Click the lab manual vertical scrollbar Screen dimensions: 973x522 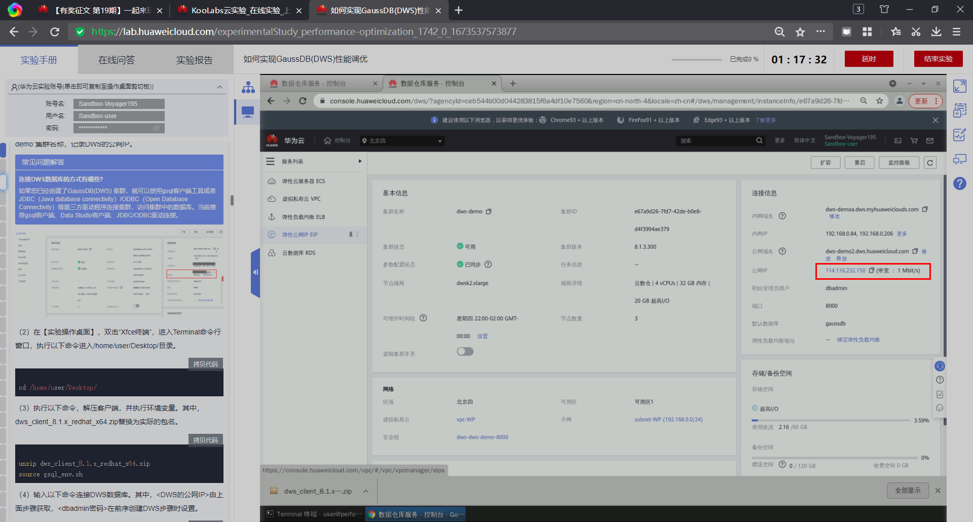(232, 200)
